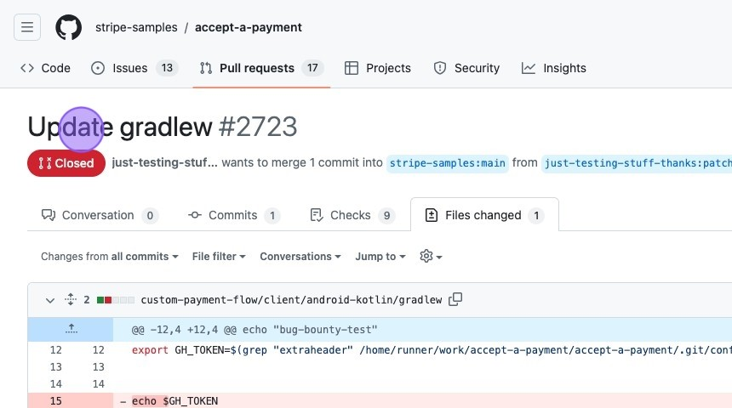Click the Pull requests count badge 17
The image size is (732, 408).
[312, 68]
